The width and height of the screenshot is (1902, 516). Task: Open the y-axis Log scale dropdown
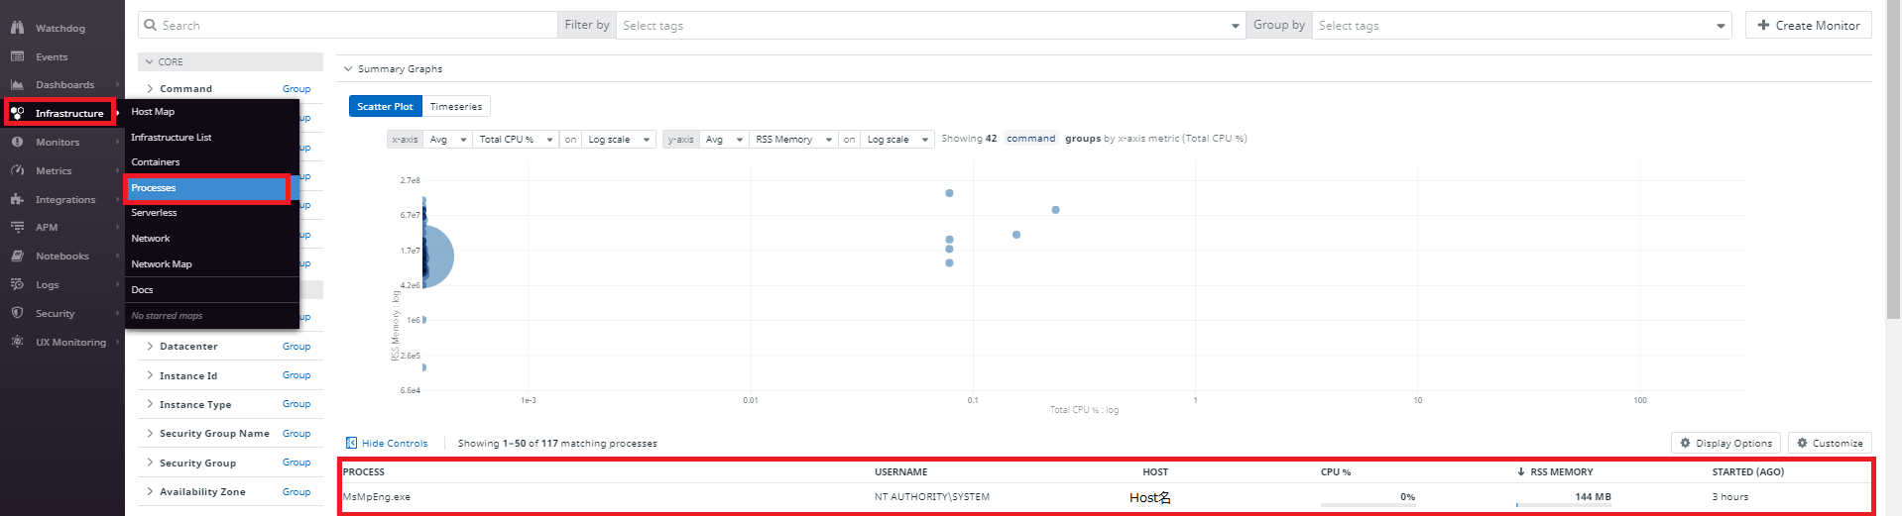click(x=897, y=140)
